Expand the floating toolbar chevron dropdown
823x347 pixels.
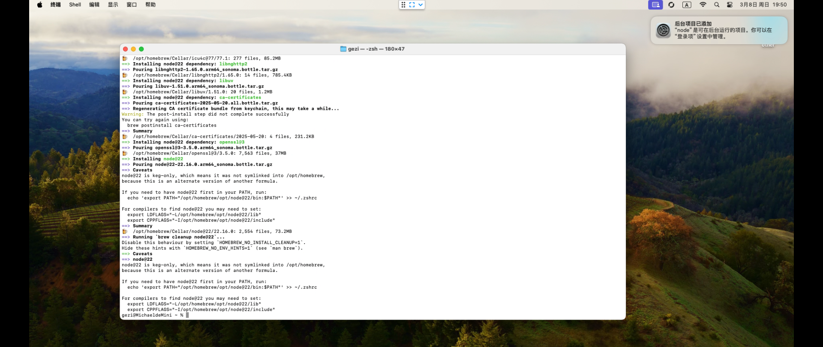421,5
